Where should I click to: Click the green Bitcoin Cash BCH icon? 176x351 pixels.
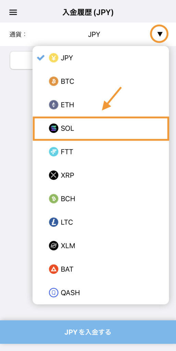[x=53, y=199]
